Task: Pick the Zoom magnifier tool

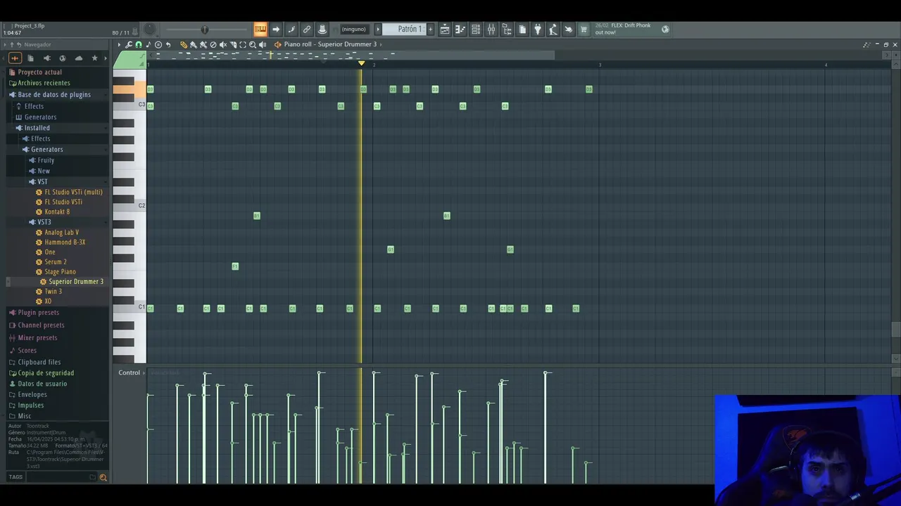Action: (x=253, y=44)
